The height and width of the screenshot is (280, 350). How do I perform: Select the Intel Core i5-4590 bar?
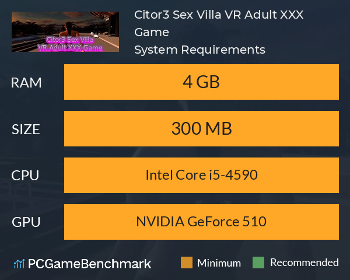(201, 175)
